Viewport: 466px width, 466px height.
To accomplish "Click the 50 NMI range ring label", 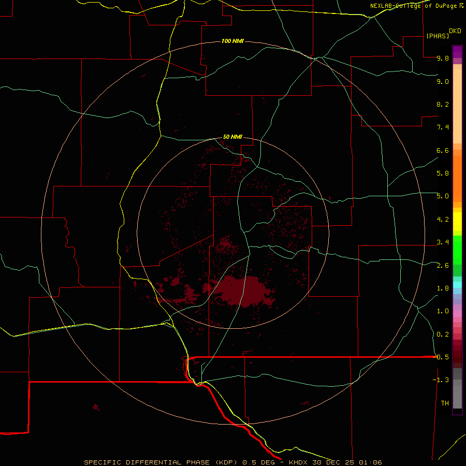I will (232, 137).
